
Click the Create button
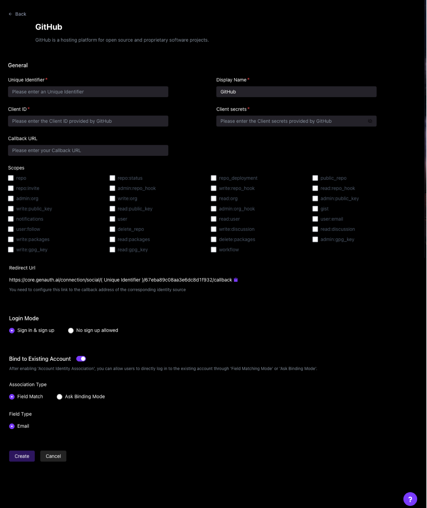[22, 457]
